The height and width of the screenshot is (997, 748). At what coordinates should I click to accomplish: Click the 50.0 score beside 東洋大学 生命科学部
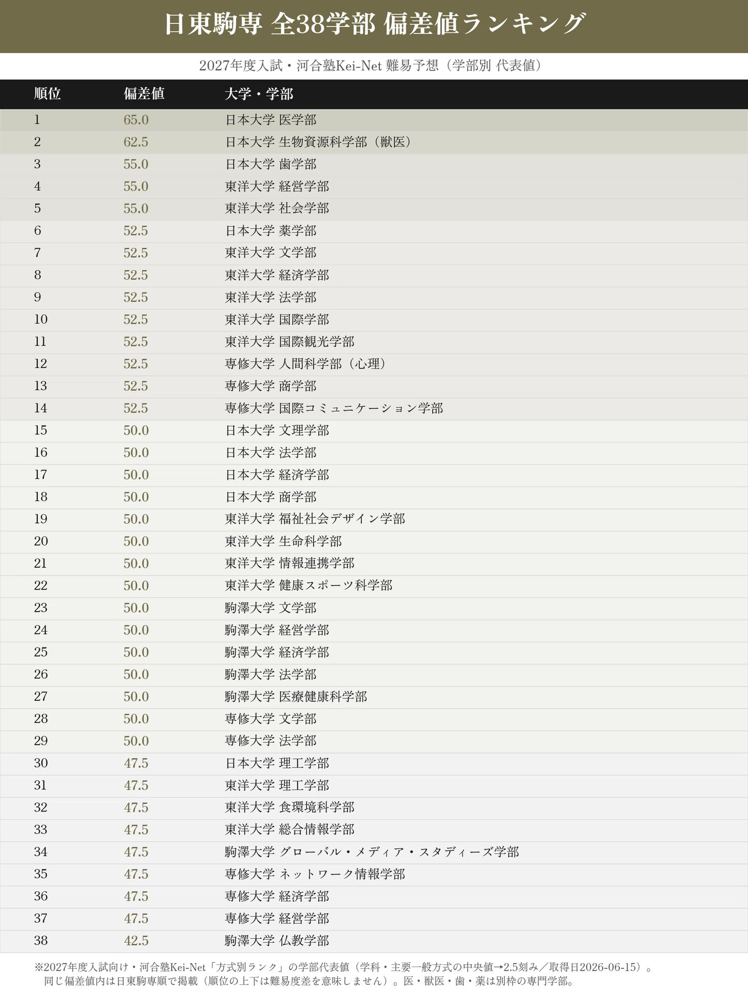136,541
